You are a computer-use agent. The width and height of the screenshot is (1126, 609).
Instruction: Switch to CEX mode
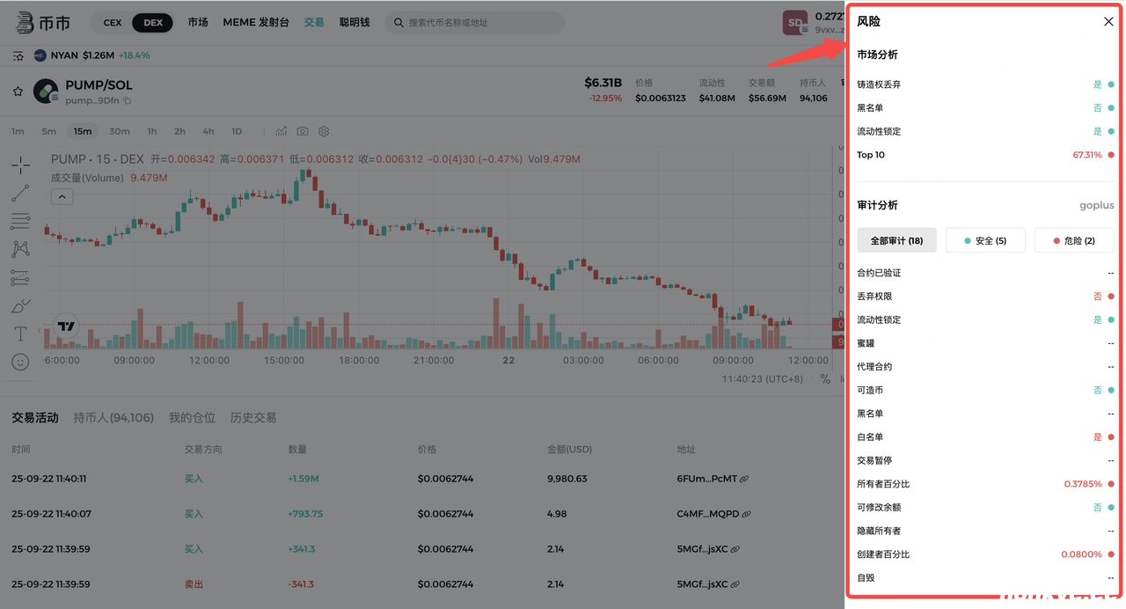(113, 23)
